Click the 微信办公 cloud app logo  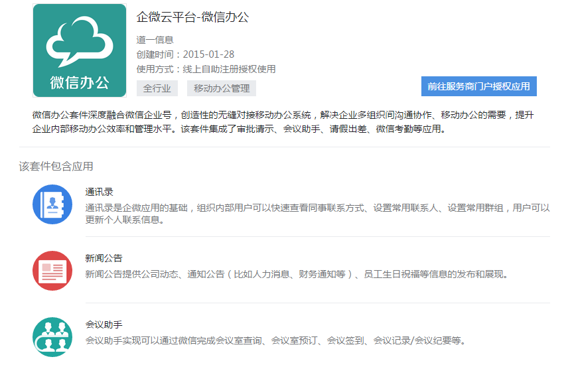[80, 50]
